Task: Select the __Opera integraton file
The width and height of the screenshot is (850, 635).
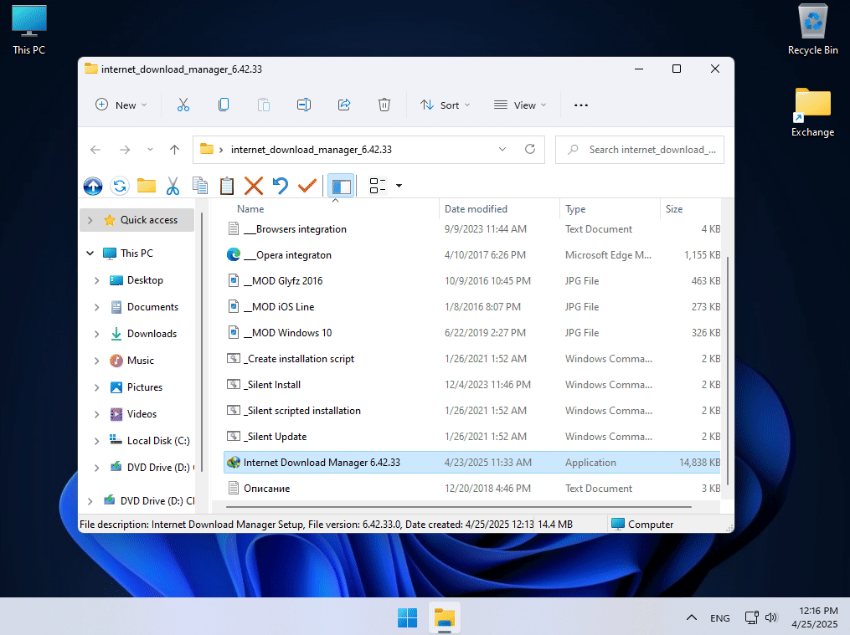Action: [x=471, y=255]
